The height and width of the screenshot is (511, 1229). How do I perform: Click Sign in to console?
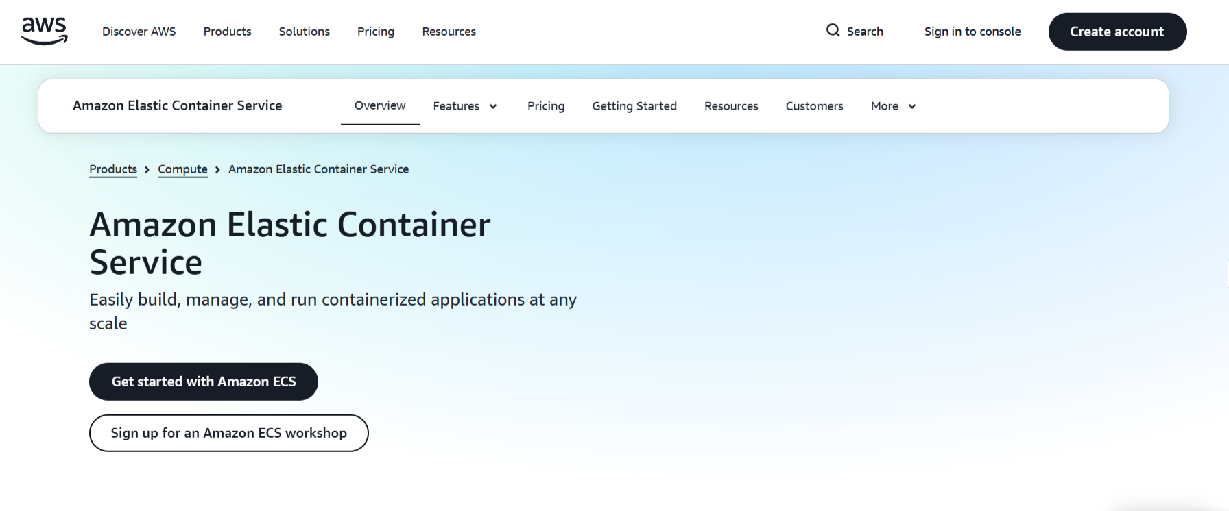[x=973, y=32]
